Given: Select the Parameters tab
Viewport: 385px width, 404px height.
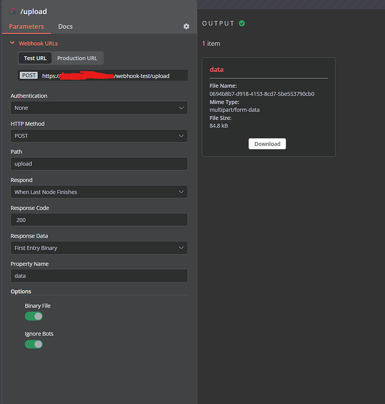Looking at the screenshot, I should [26, 26].
